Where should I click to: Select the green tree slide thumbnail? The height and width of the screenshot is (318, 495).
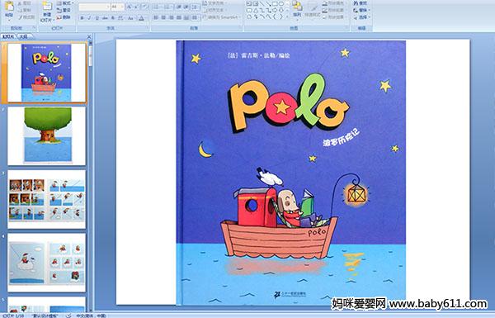click(47, 136)
